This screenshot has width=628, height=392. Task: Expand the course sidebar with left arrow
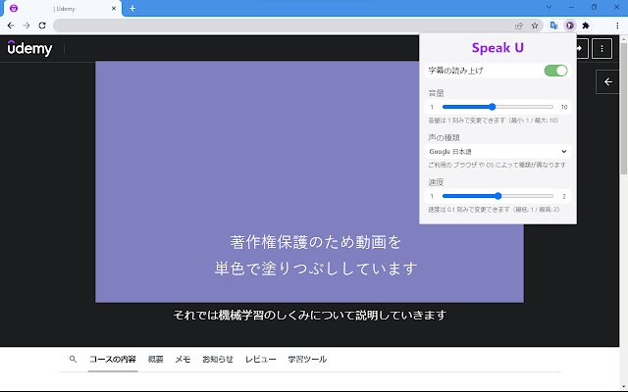point(607,82)
